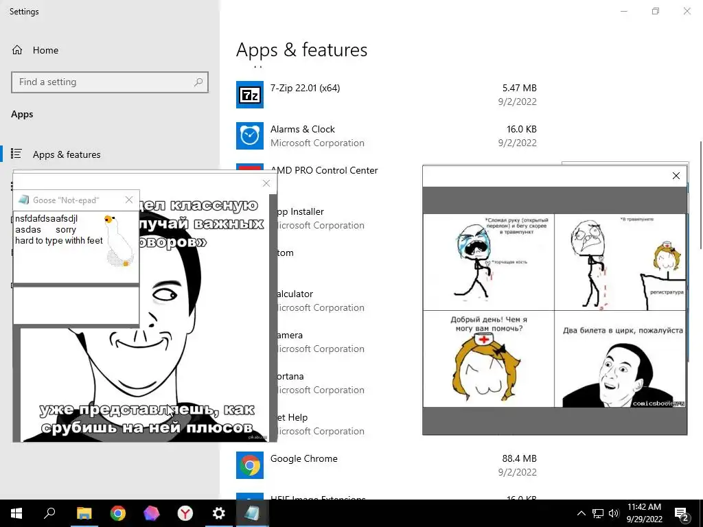Close the left Russian meme window
This screenshot has height=527, width=703.
click(x=266, y=183)
